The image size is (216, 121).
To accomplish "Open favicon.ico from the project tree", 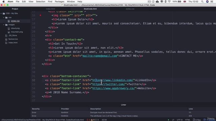I will [13, 39].
